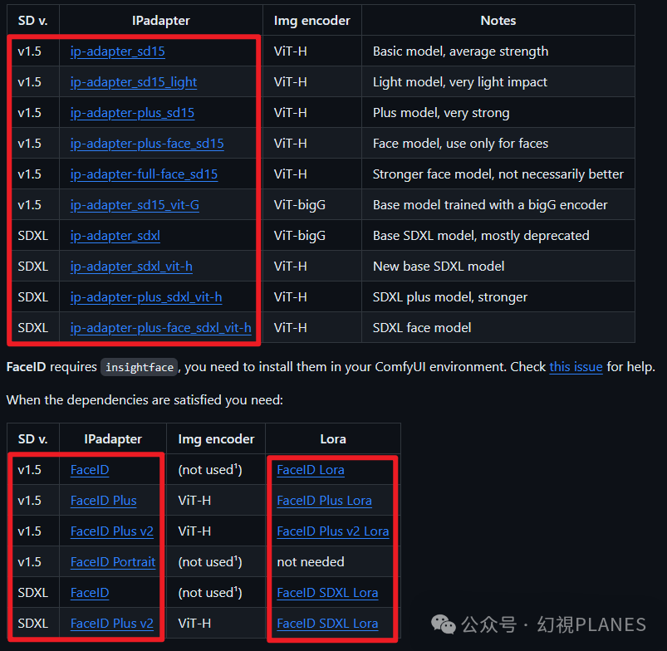Open the ip-adapter-plus-face_sdxl_vit-h link

click(x=161, y=327)
